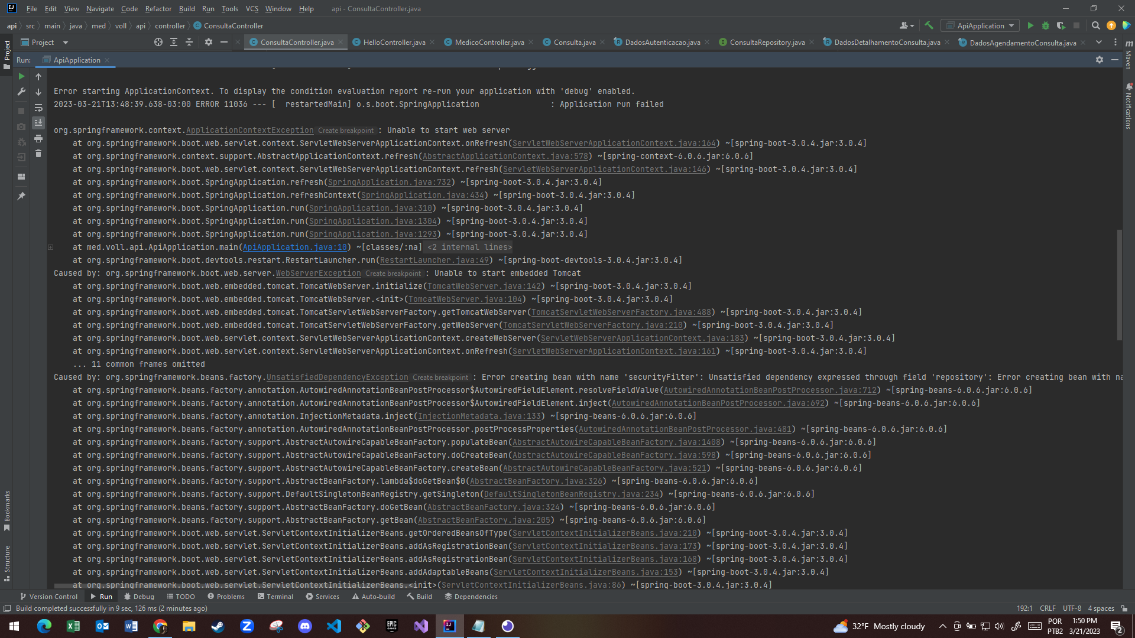1135x638 pixels.
Task: Click the wrench icon in the Run panel
Action: click(x=21, y=92)
